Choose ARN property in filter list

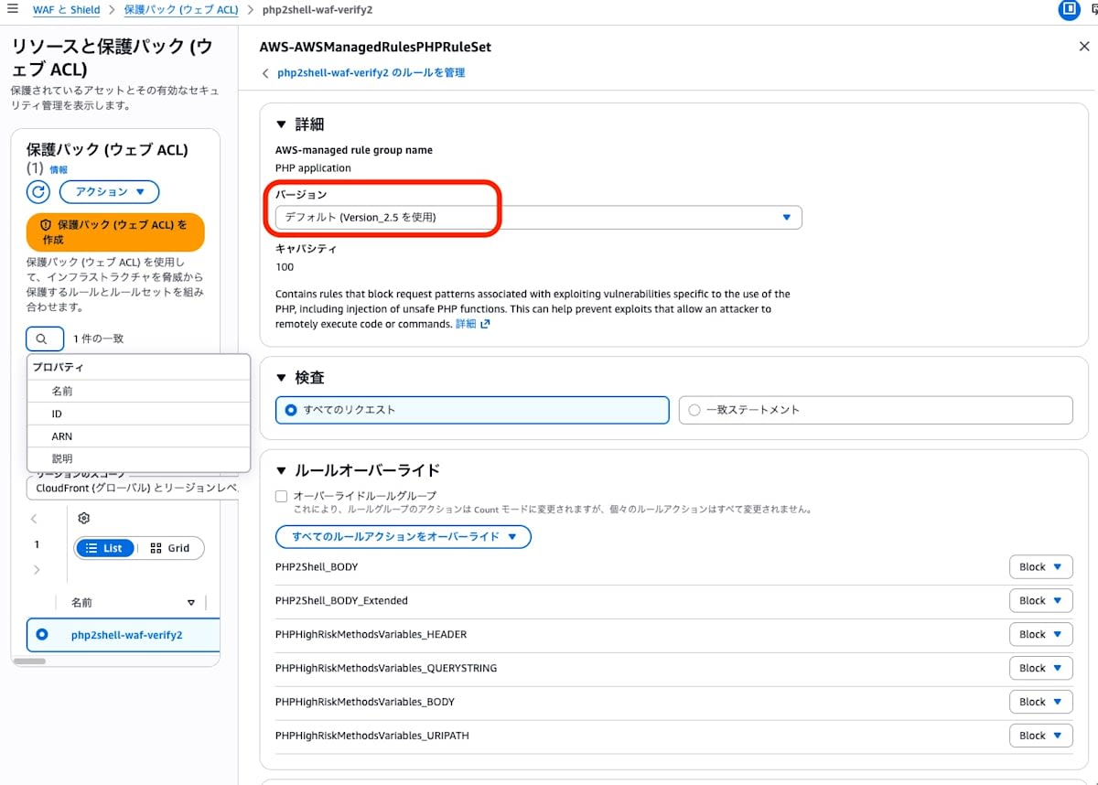(138, 436)
